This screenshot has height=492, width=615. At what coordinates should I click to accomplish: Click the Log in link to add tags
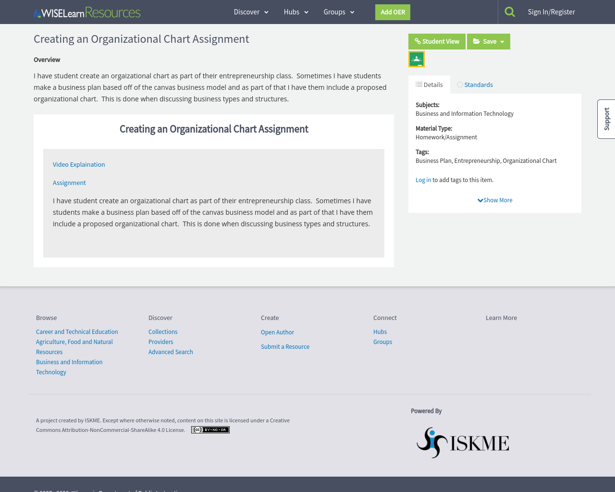423,180
